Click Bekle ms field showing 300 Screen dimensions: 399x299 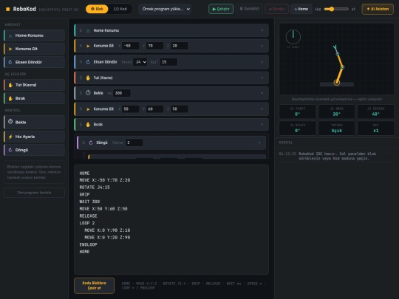[122, 93]
